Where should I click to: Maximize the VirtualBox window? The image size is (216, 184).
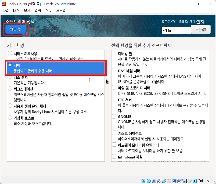197,4
